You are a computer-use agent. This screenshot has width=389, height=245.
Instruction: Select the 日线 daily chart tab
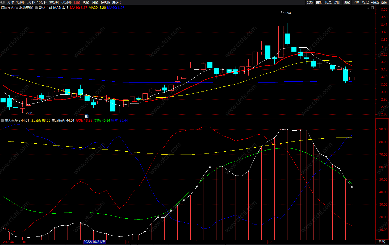tap(77, 2)
